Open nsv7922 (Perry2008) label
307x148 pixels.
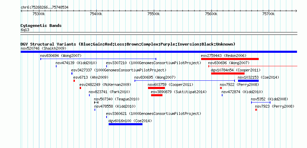point(239,85)
